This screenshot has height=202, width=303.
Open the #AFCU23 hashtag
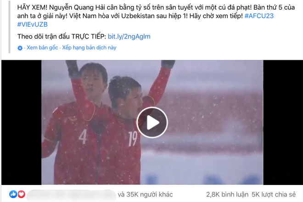click(x=259, y=16)
